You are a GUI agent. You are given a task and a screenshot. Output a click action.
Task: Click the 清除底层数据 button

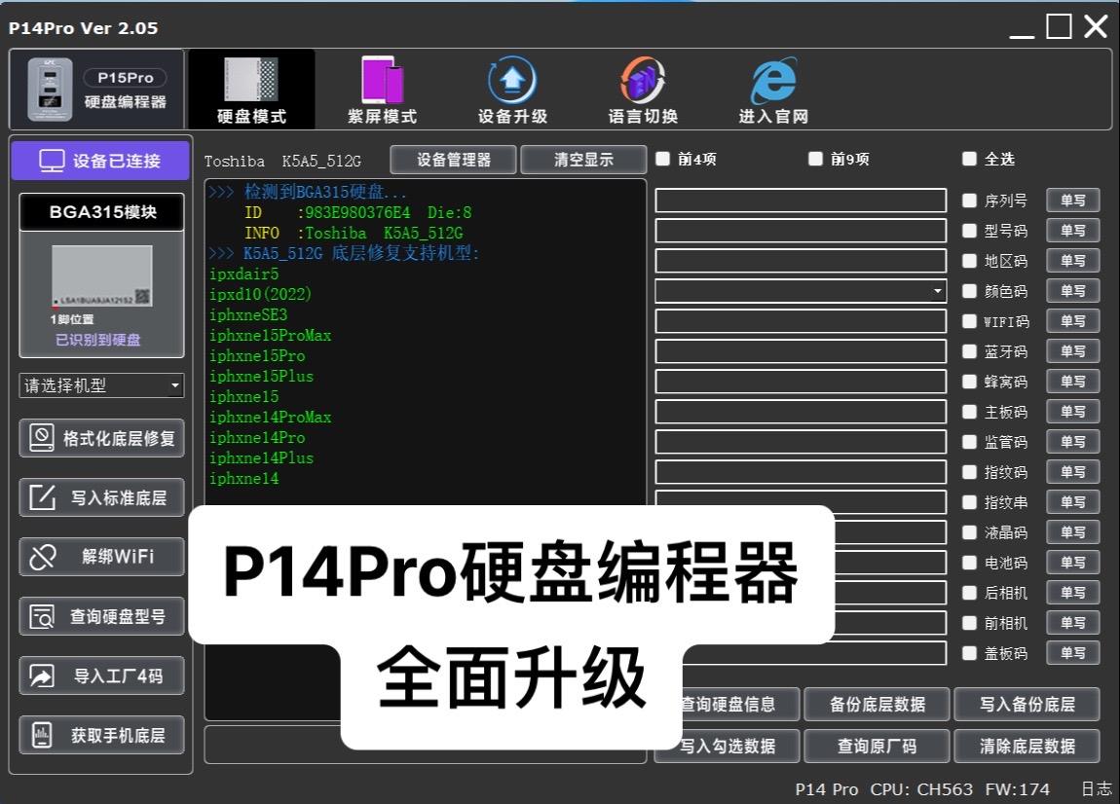click(x=1027, y=747)
